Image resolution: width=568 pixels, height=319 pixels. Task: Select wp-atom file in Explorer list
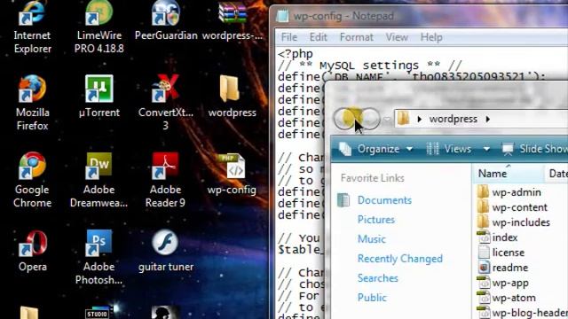[507, 298]
